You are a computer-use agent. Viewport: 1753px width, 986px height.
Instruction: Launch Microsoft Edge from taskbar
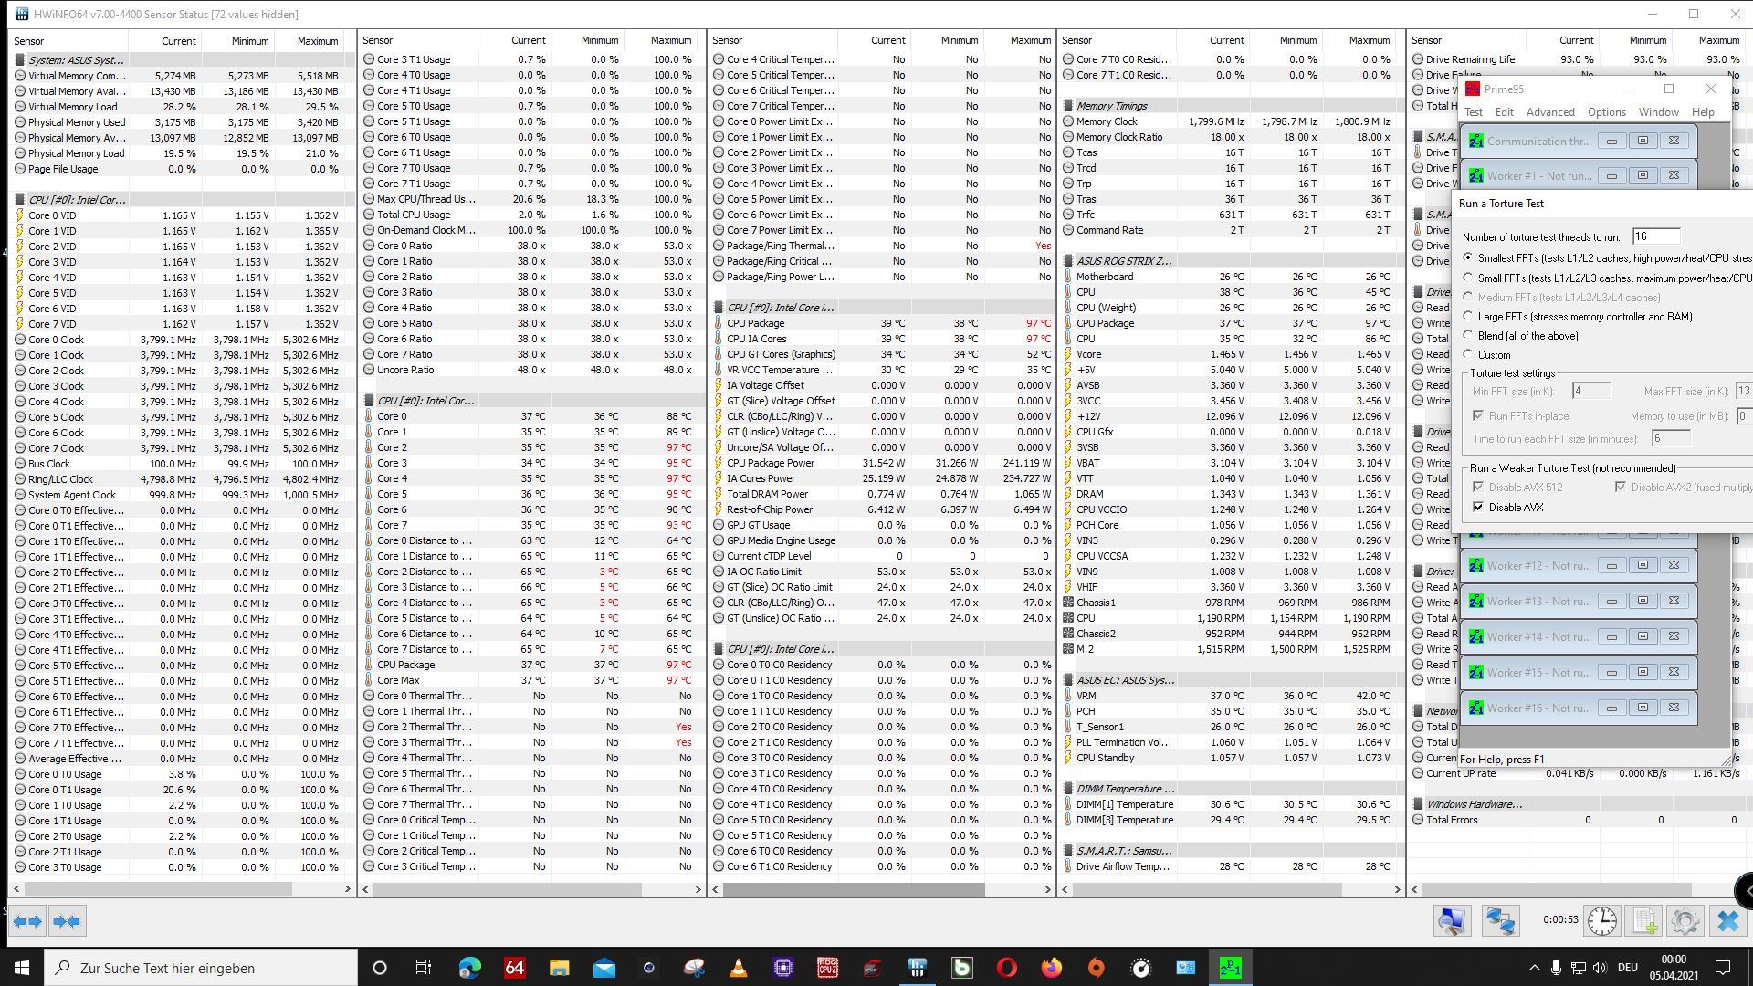[x=469, y=968]
